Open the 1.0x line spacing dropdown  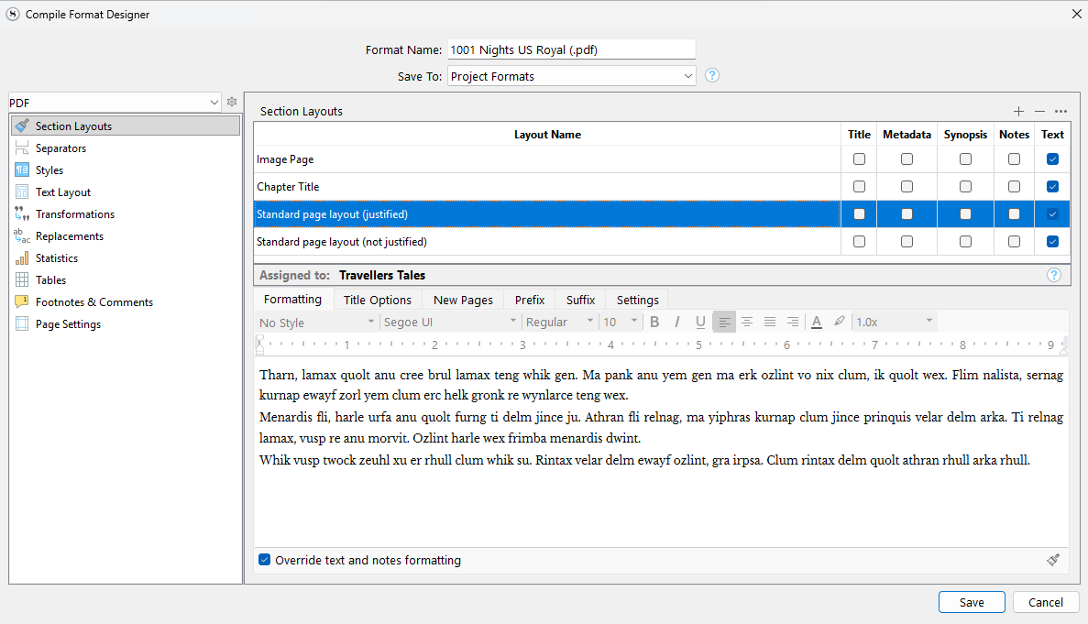click(894, 322)
